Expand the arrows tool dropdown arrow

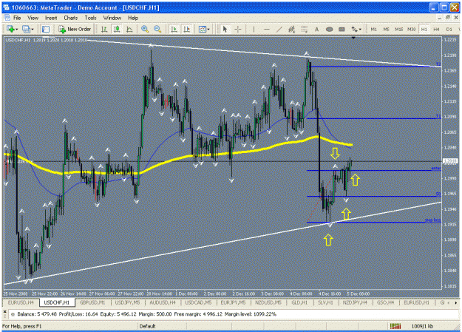click(x=360, y=30)
